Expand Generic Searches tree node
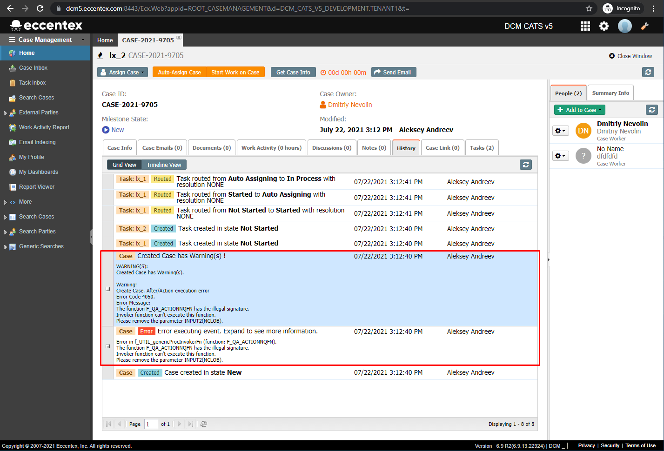 tap(5, 247)
